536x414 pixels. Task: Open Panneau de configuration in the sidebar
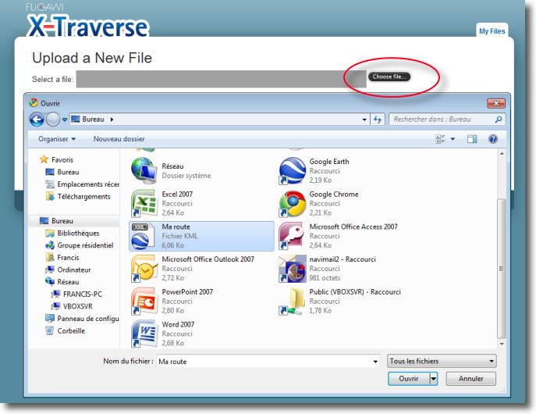[82, 319]
